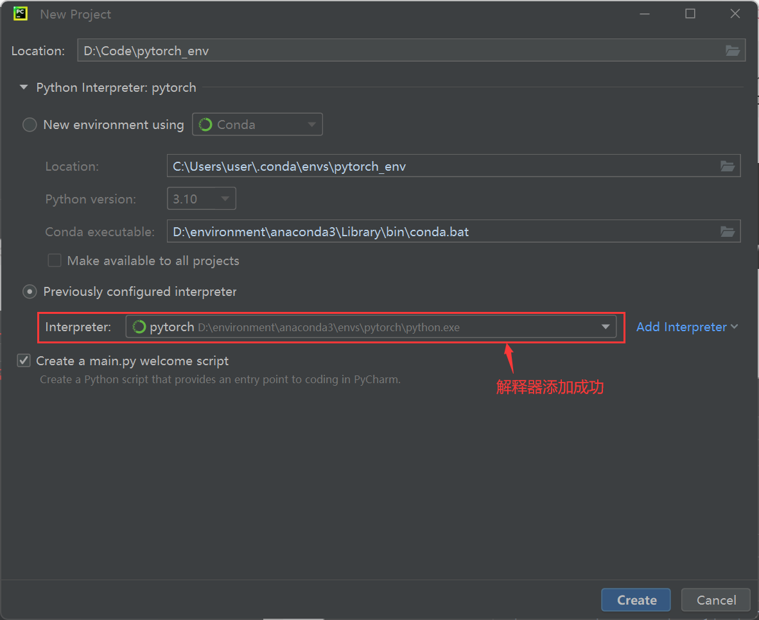The width and height of the screenshot is (759, 620).
Task: Open the Conda environment type dropdown
Action: (257, 125)
